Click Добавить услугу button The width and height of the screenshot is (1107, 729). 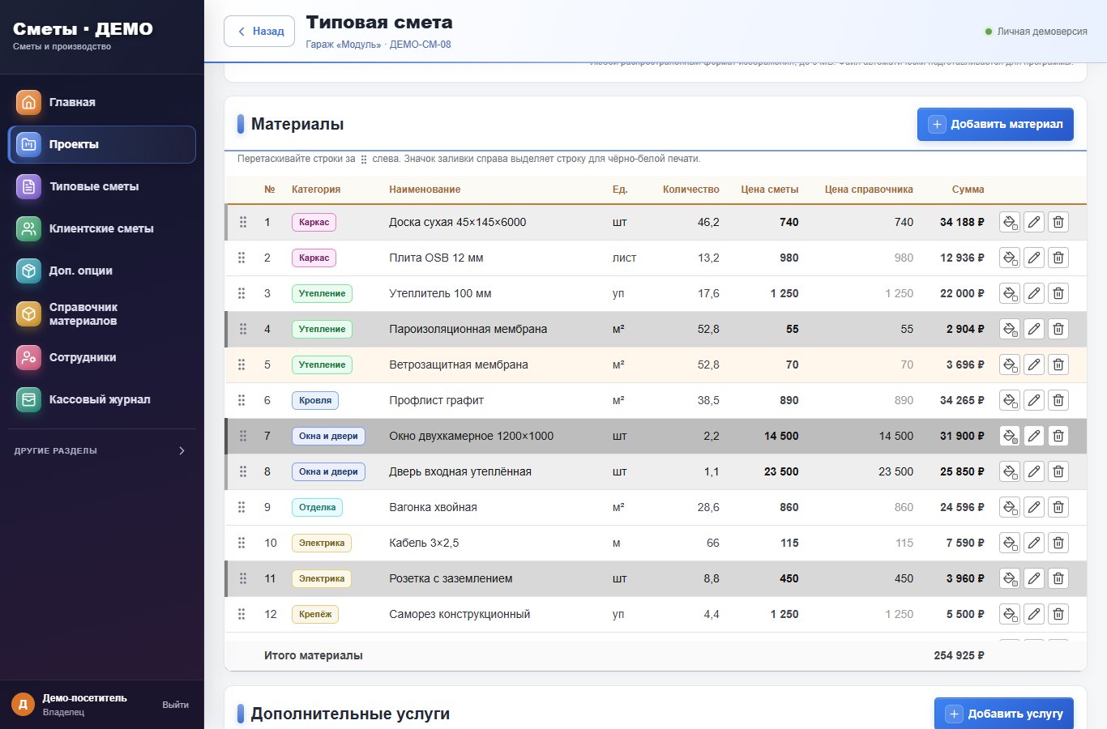click(x=1004, y=714)
